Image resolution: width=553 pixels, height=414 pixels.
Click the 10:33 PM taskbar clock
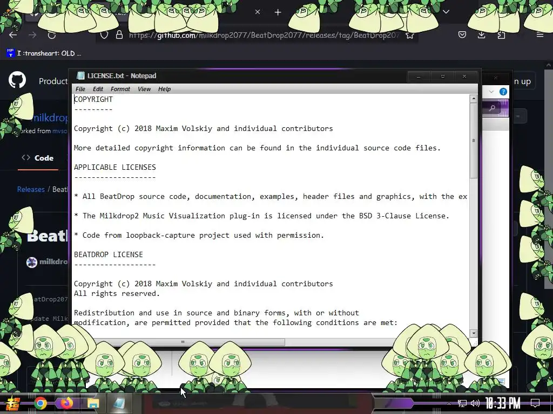(x=503, y=403)
